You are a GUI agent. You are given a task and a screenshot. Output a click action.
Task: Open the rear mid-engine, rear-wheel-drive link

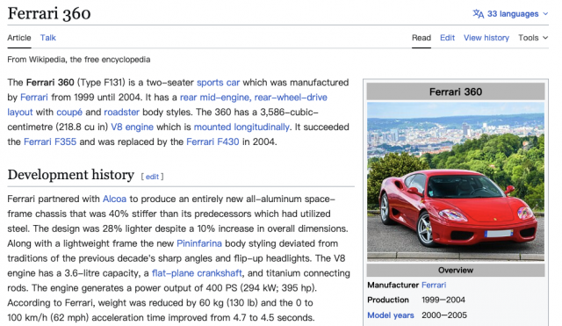254,98
